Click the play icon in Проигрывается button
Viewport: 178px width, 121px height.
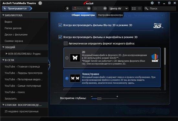click(x=5, y=8)
